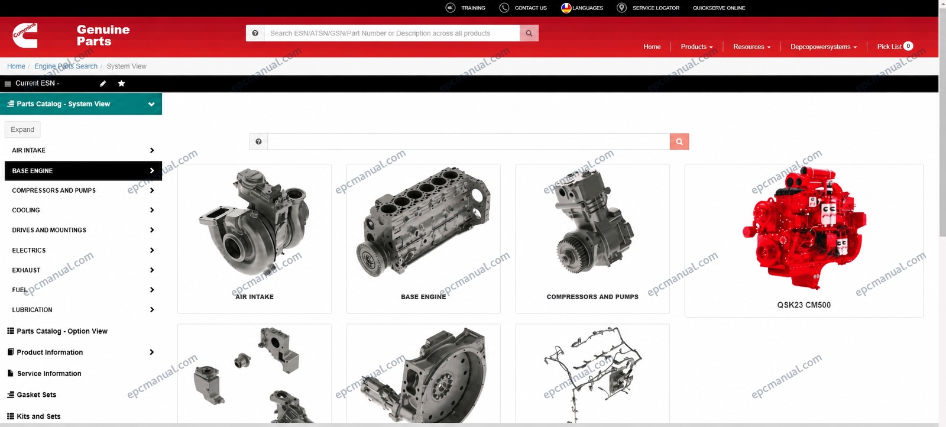Collapse Parts Catalog System View chevron
Screen dimensions: 946x427
click(151, 104)
